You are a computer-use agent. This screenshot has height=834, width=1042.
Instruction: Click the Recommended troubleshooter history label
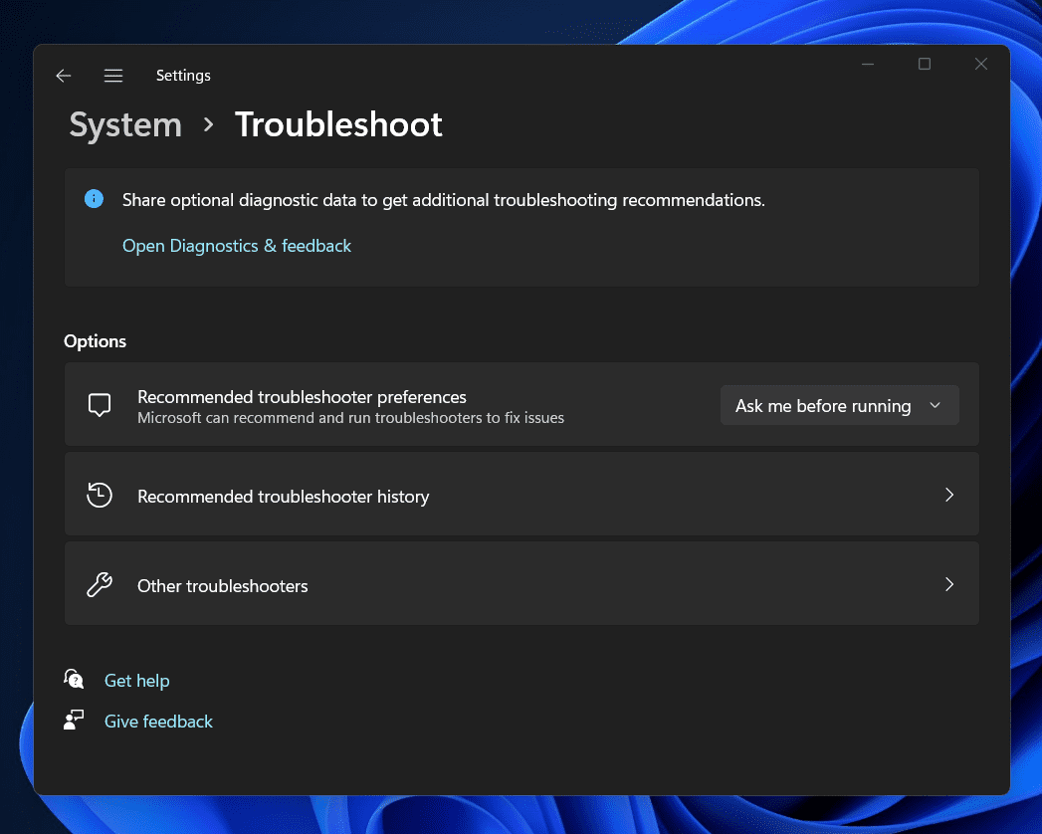point(283,497)
